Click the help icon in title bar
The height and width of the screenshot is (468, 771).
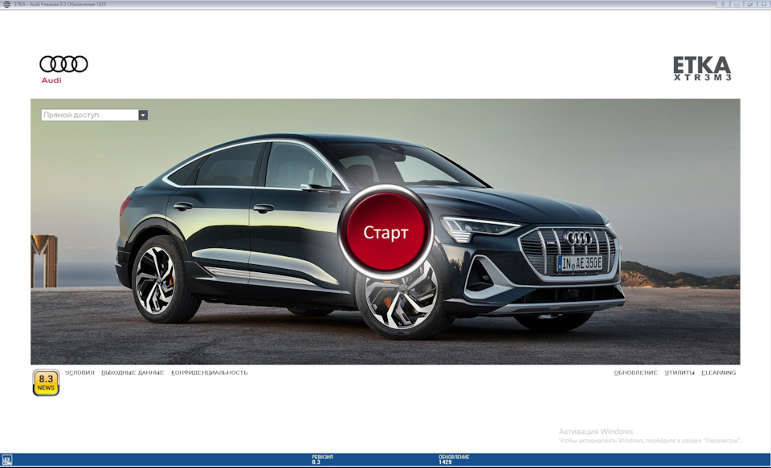pyautogui.click(x=723, y=4)
